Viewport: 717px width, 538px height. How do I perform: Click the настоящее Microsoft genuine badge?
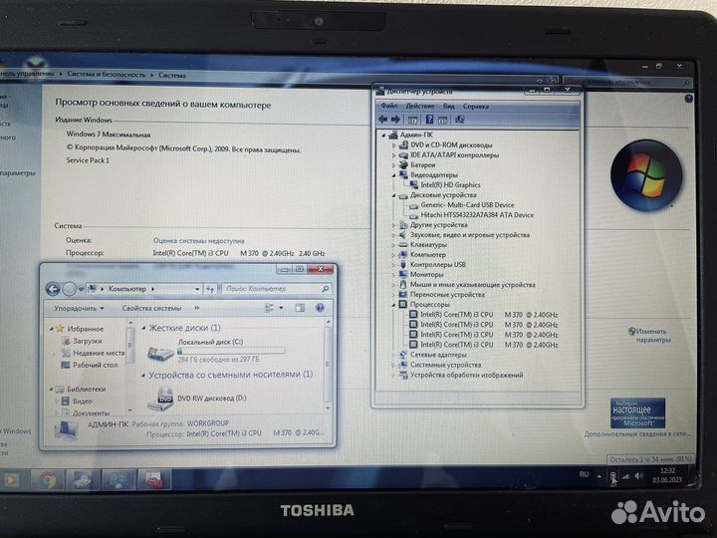click(637, 413)
